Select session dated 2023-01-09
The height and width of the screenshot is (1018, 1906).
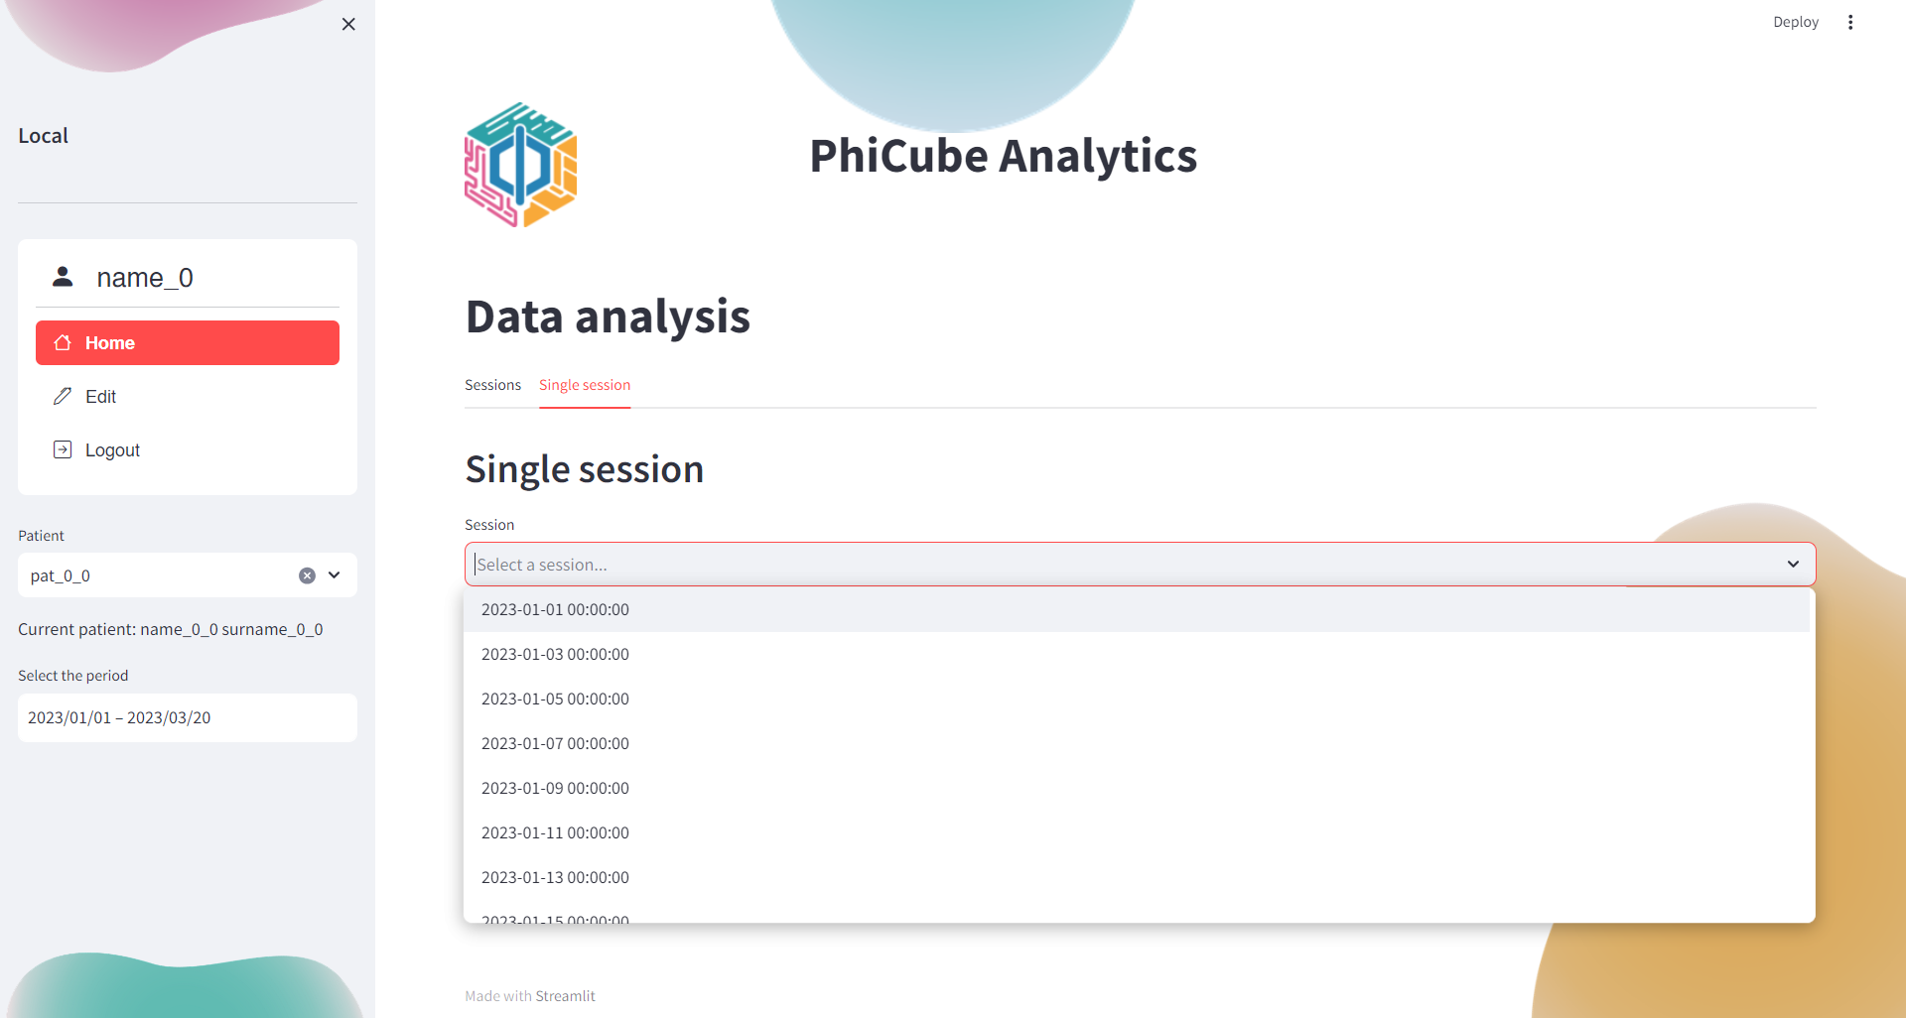tap(555, 788)
